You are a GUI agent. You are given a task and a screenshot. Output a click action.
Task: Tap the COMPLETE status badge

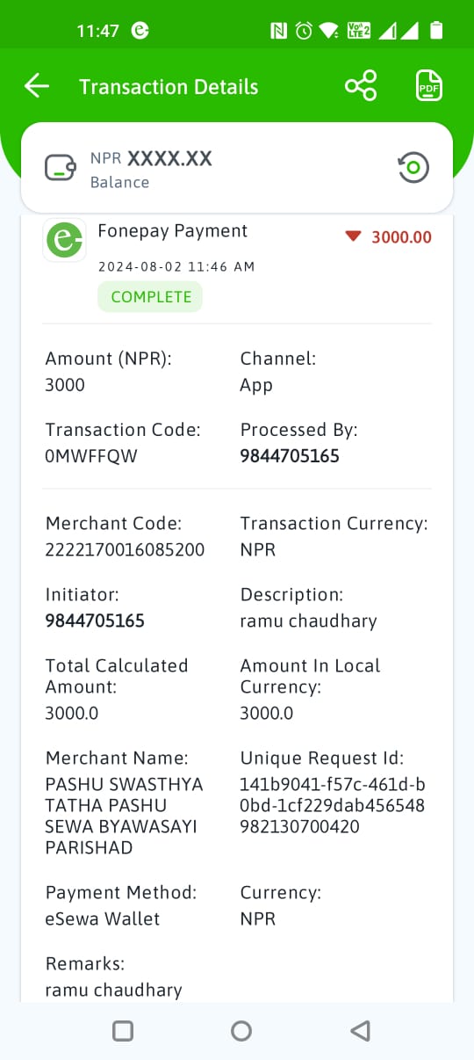[150, 297]
